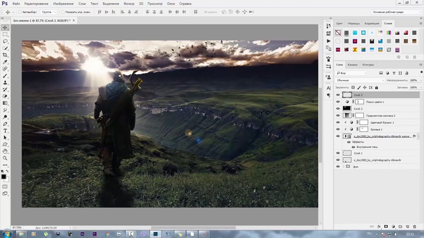This screenshot has height=238, width=424.
Task: Select the Clone Stamp tool
Action: [x=5, y=83]
